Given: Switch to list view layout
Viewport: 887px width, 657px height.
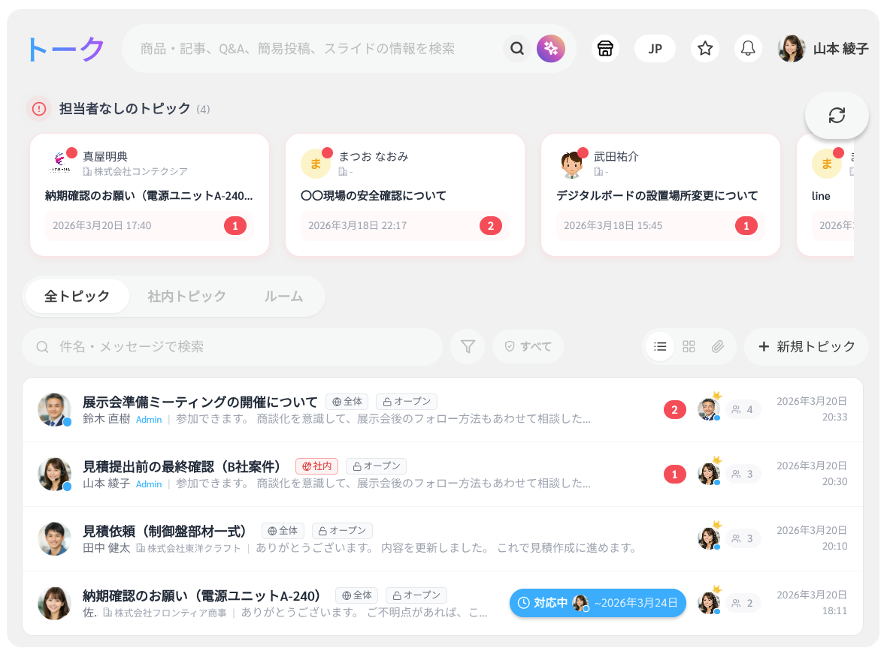Looking at the screenshot, I should [660, 346].
